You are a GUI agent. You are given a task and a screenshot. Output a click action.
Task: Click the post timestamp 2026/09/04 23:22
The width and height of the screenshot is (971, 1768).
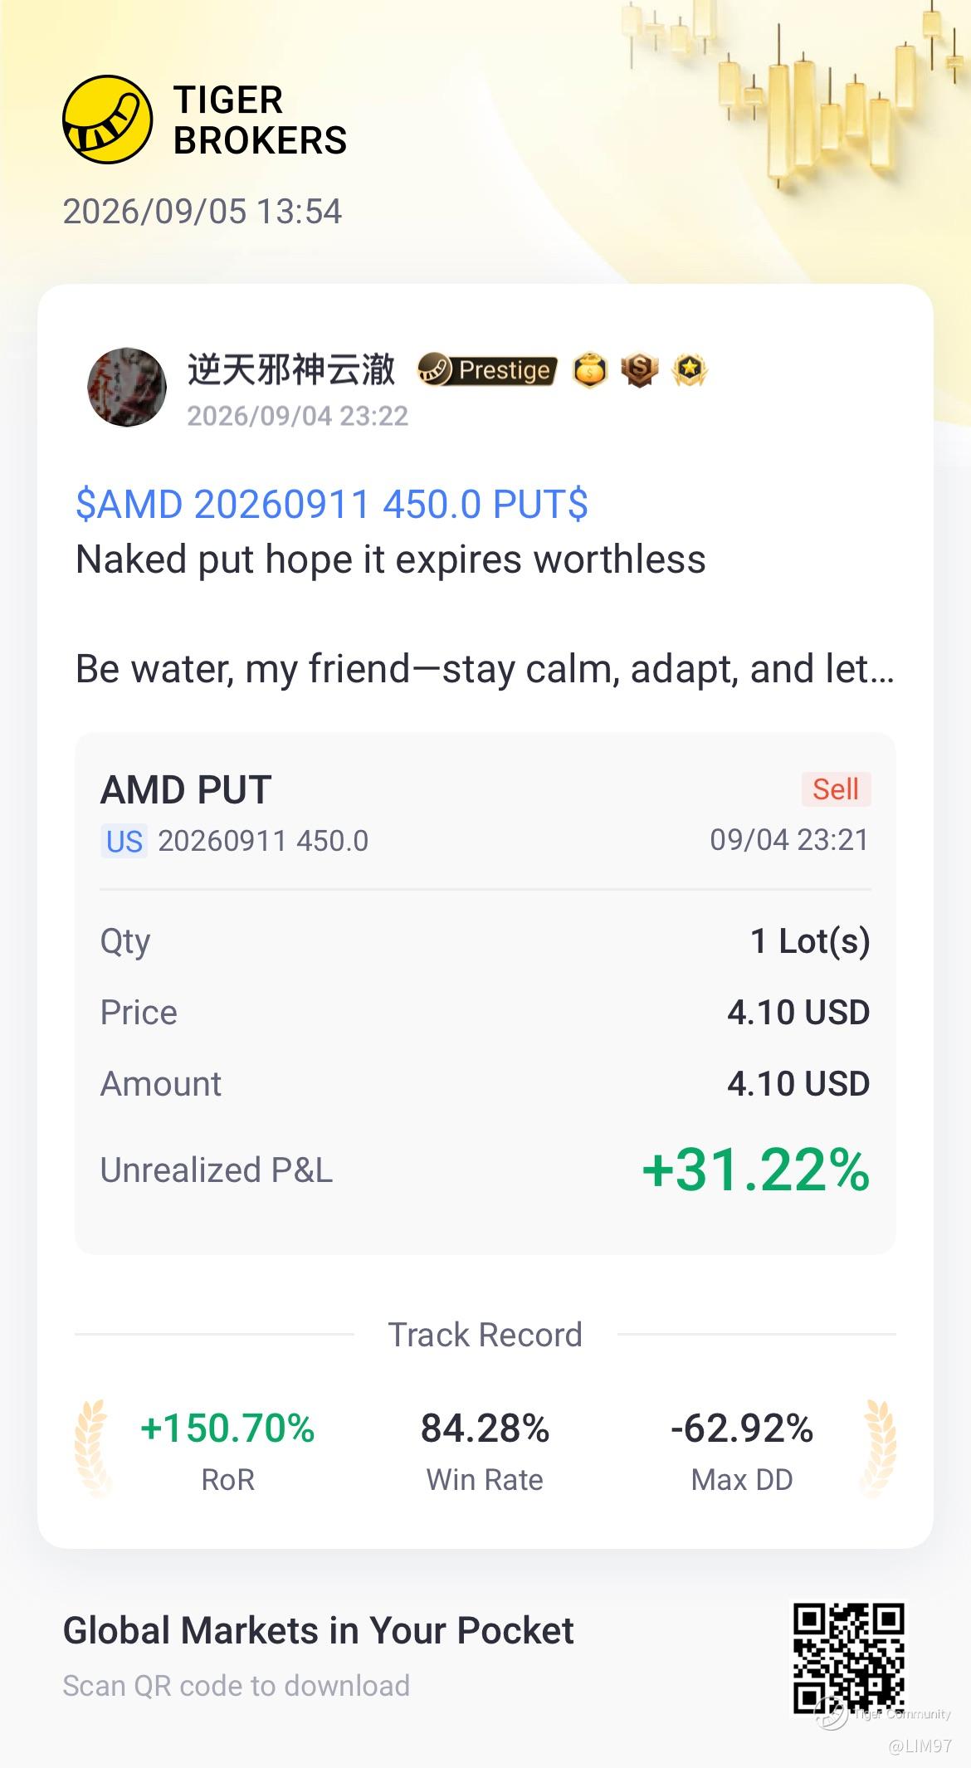(298, 416)
